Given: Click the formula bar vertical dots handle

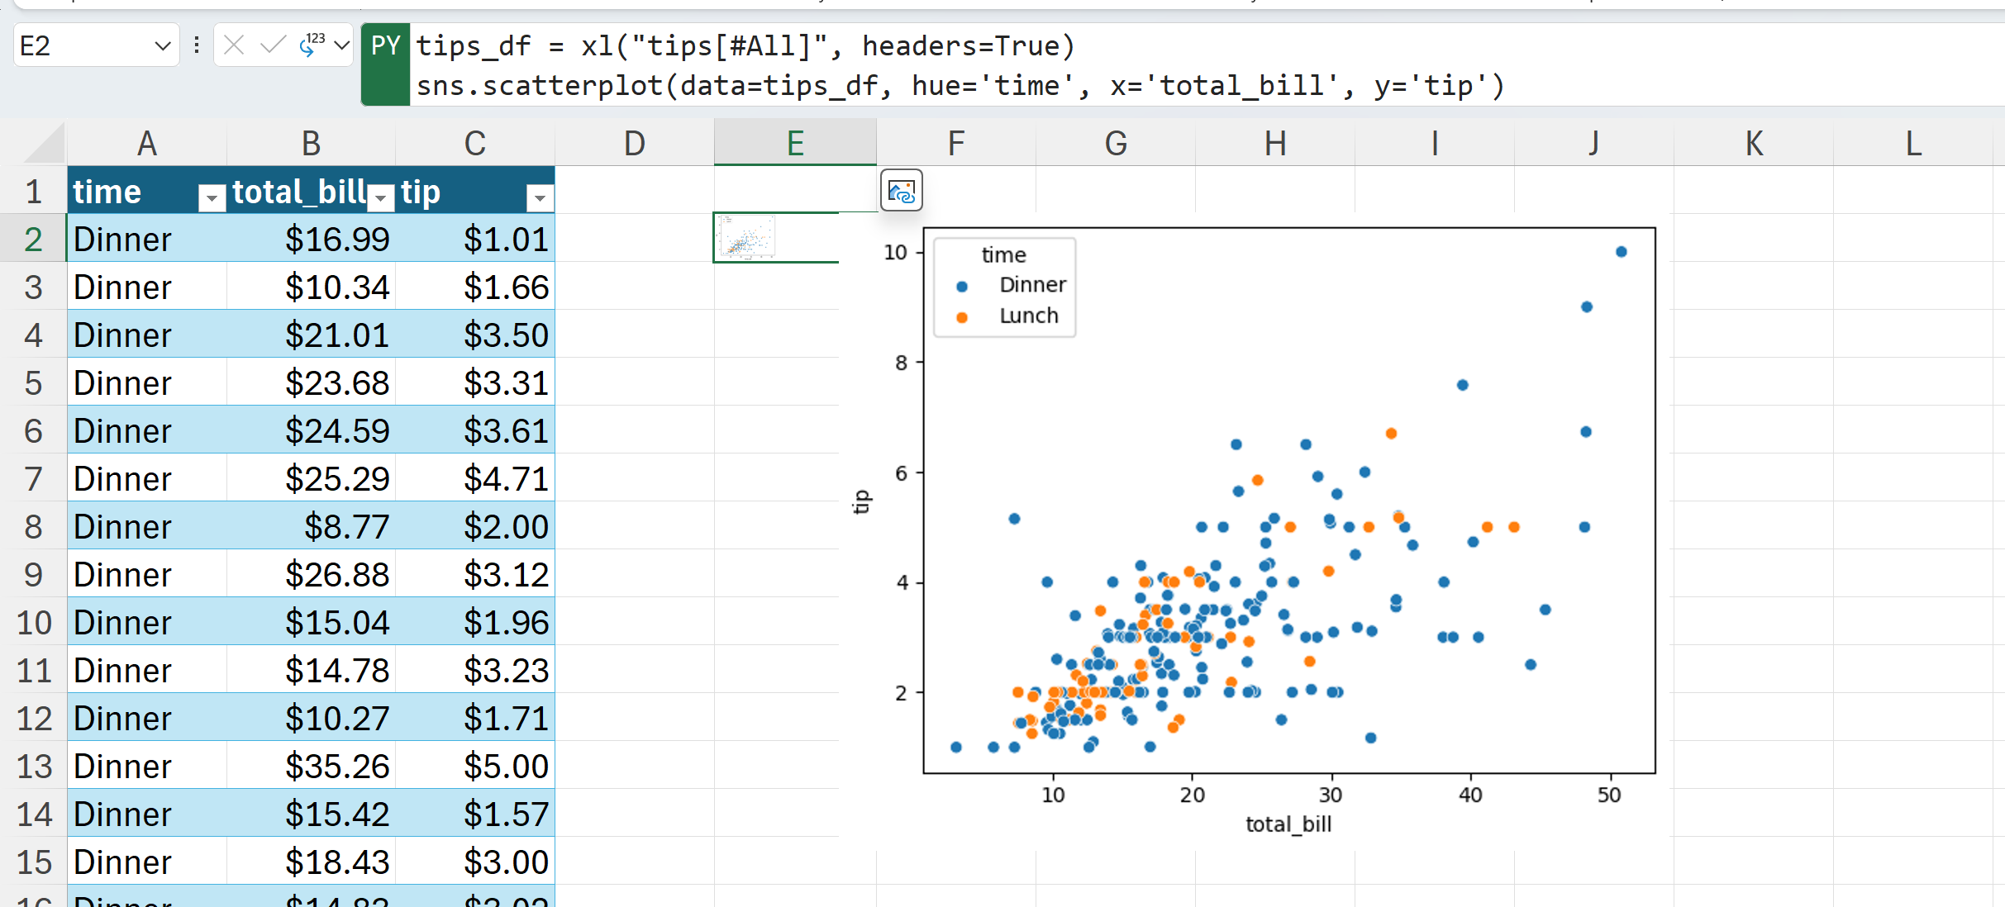Looking at the screenshot, I should 197,45.
